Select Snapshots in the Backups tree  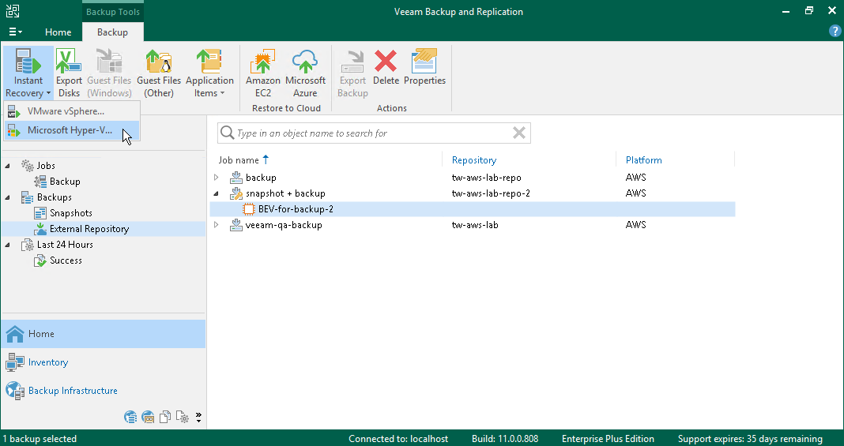70,213
